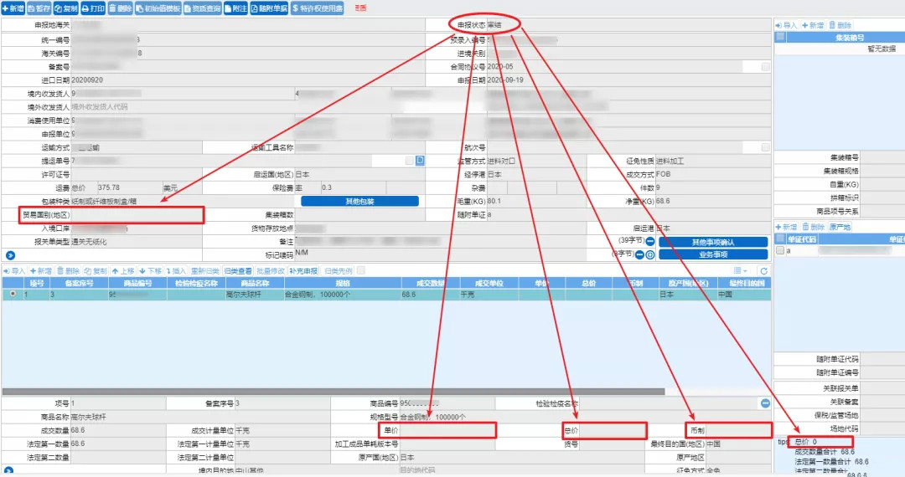Check the select-all box in 集装箱号 header
The height and width of the screenshot is (477, 905).
(781, 37)
